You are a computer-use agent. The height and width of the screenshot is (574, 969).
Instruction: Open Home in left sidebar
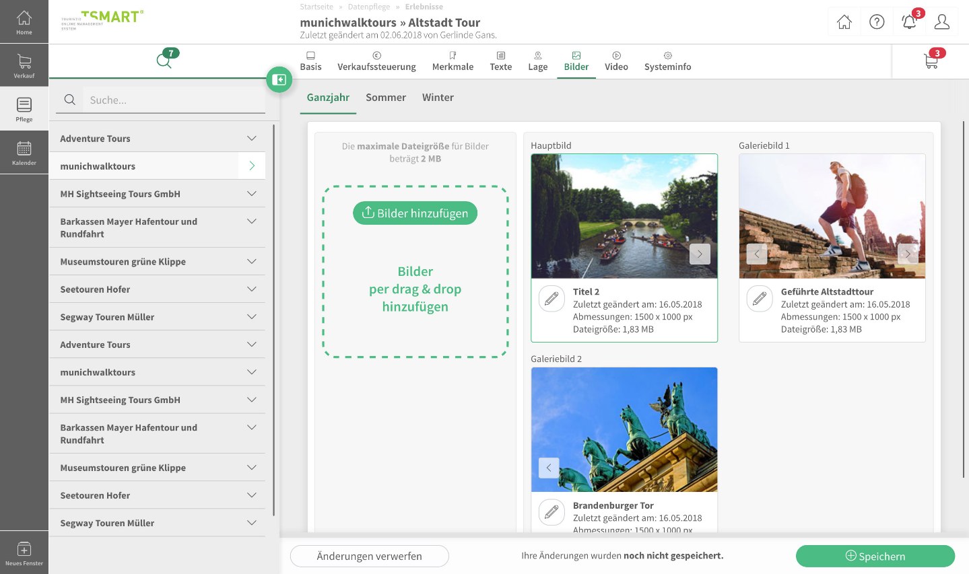coord(24,22)
